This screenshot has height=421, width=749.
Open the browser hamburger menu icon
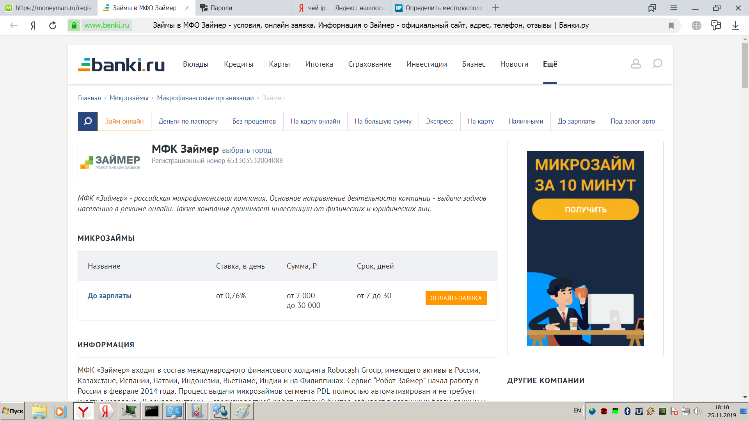tap(674, 8)
